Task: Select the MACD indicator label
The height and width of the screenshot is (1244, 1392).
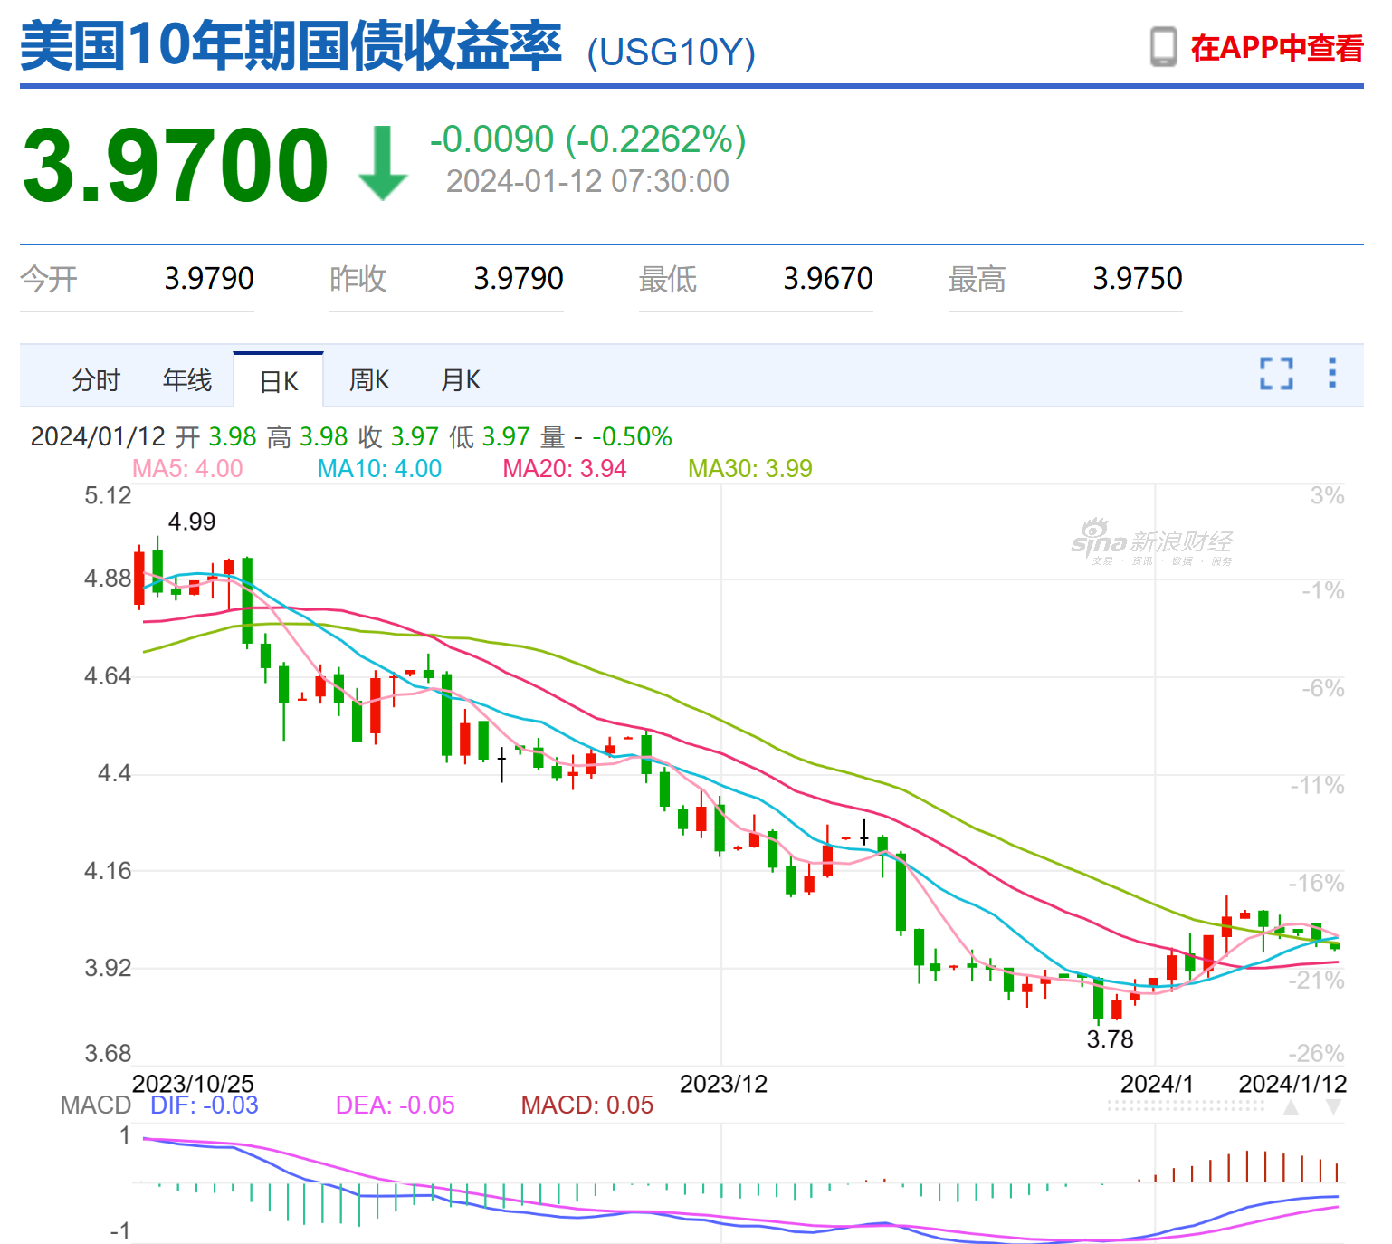Action: pos(93,1105)
